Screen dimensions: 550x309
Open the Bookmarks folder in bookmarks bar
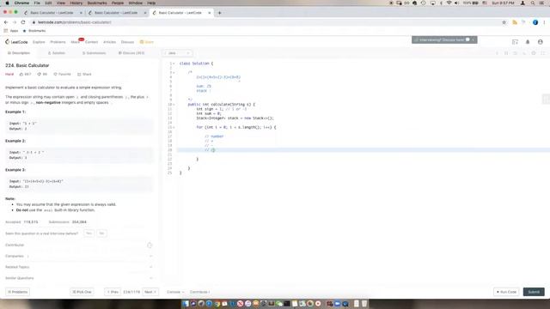click(x=34, y=31)
